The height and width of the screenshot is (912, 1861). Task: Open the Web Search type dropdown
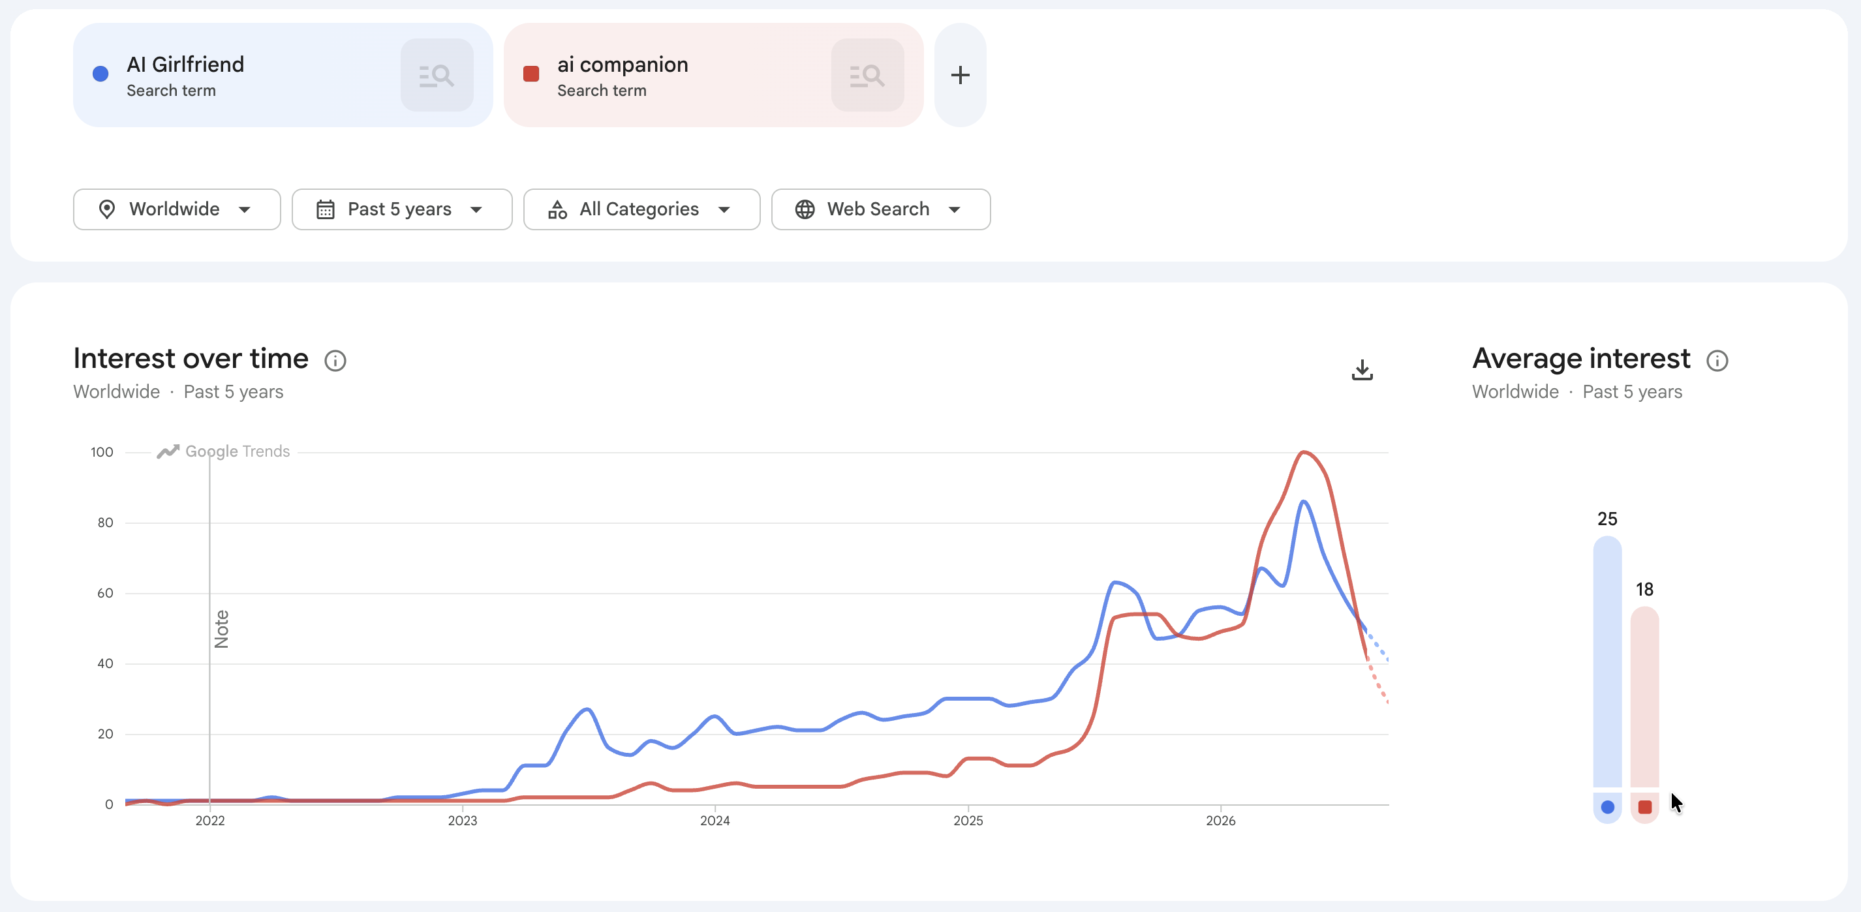pos(881,209)
